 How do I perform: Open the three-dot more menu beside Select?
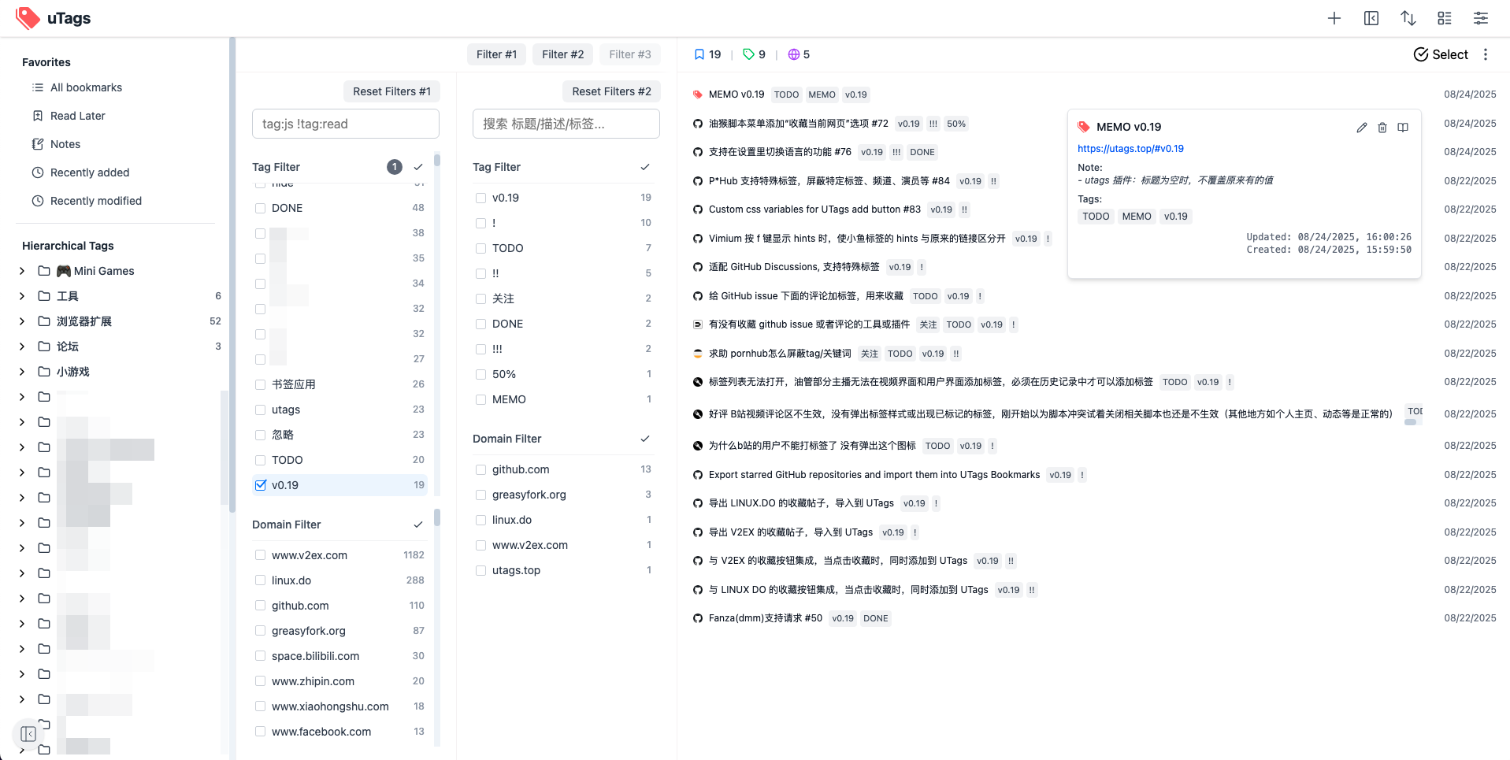pos(1486,54)
